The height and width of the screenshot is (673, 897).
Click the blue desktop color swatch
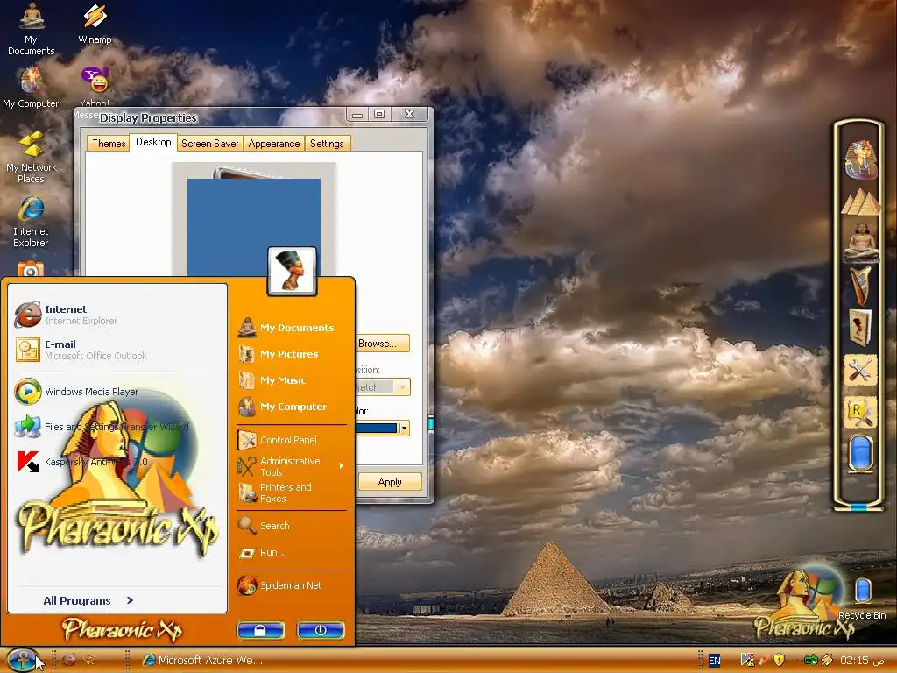377,428
